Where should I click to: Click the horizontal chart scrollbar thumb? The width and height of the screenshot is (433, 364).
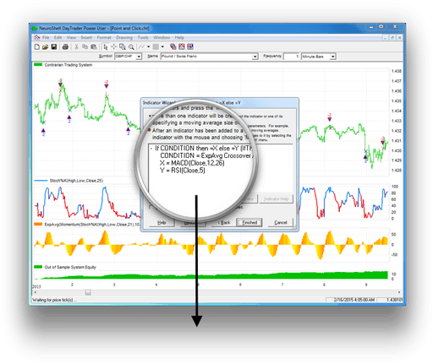click(88, 292)
